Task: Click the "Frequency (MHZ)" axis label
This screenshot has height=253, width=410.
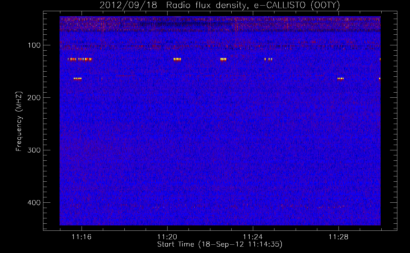Action: coord(19,121)
